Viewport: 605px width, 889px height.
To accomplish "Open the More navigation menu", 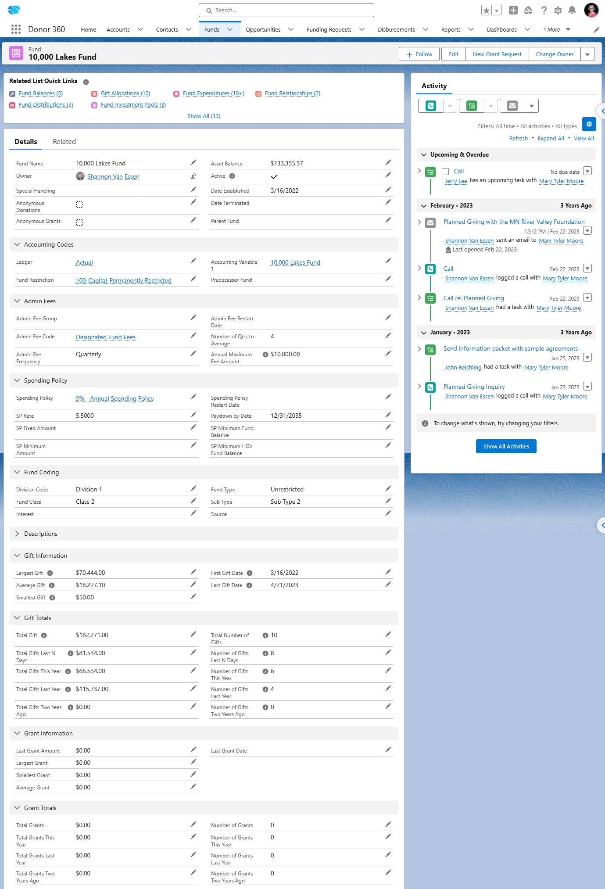I will coord(557,30).
